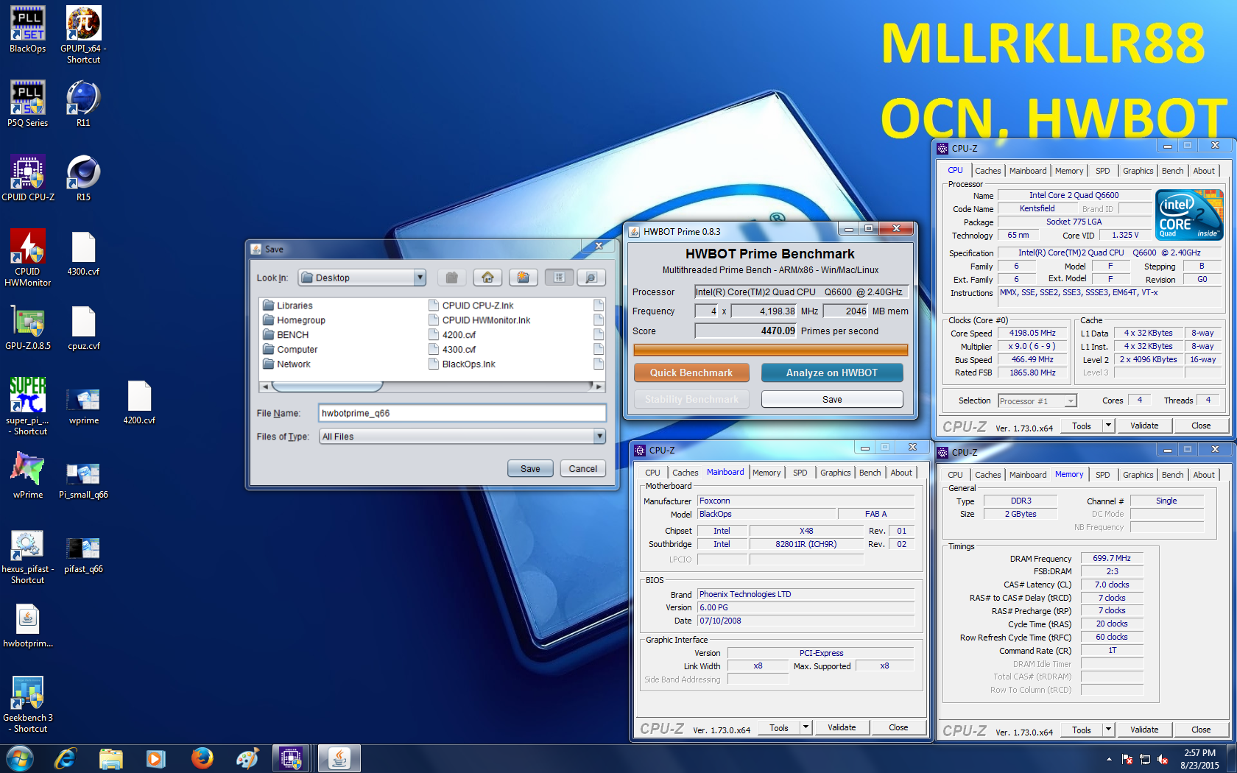Open super_pi shortcut desktop icon
Screen dimensions: 1237x773
27,406
